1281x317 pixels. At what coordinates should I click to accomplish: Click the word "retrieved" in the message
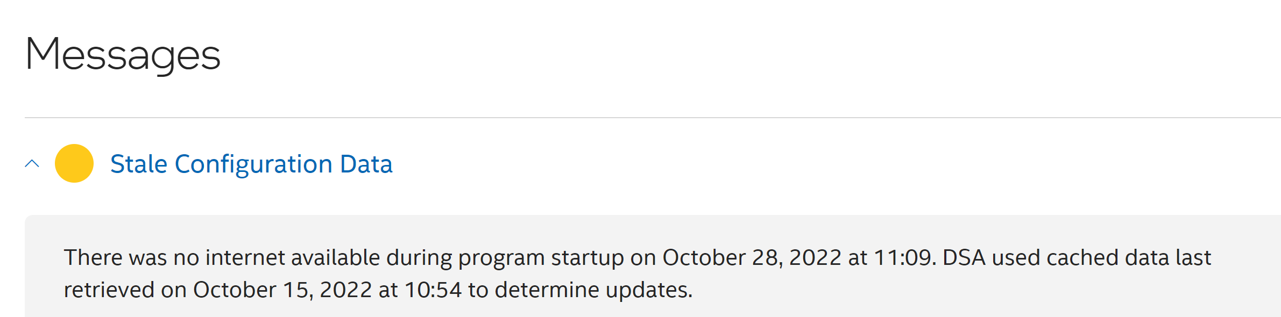point(109,290)
